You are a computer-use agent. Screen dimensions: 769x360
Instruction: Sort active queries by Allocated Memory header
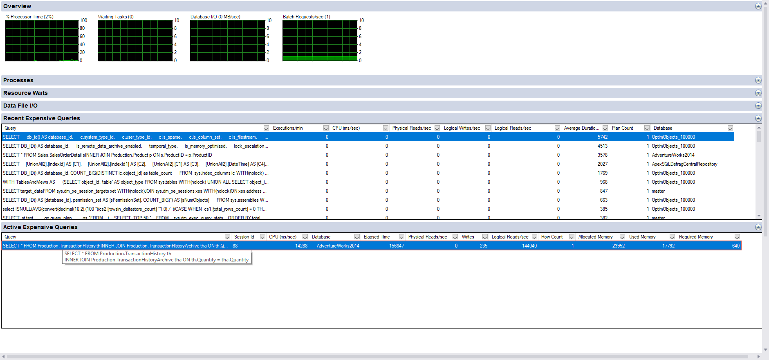point(595,237)
